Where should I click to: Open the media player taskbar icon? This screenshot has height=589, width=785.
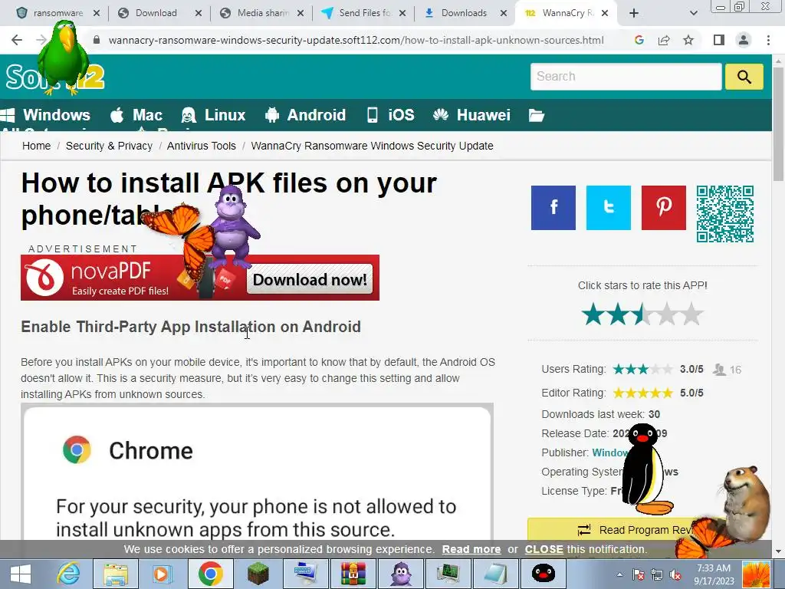click(x=161, y=574)
